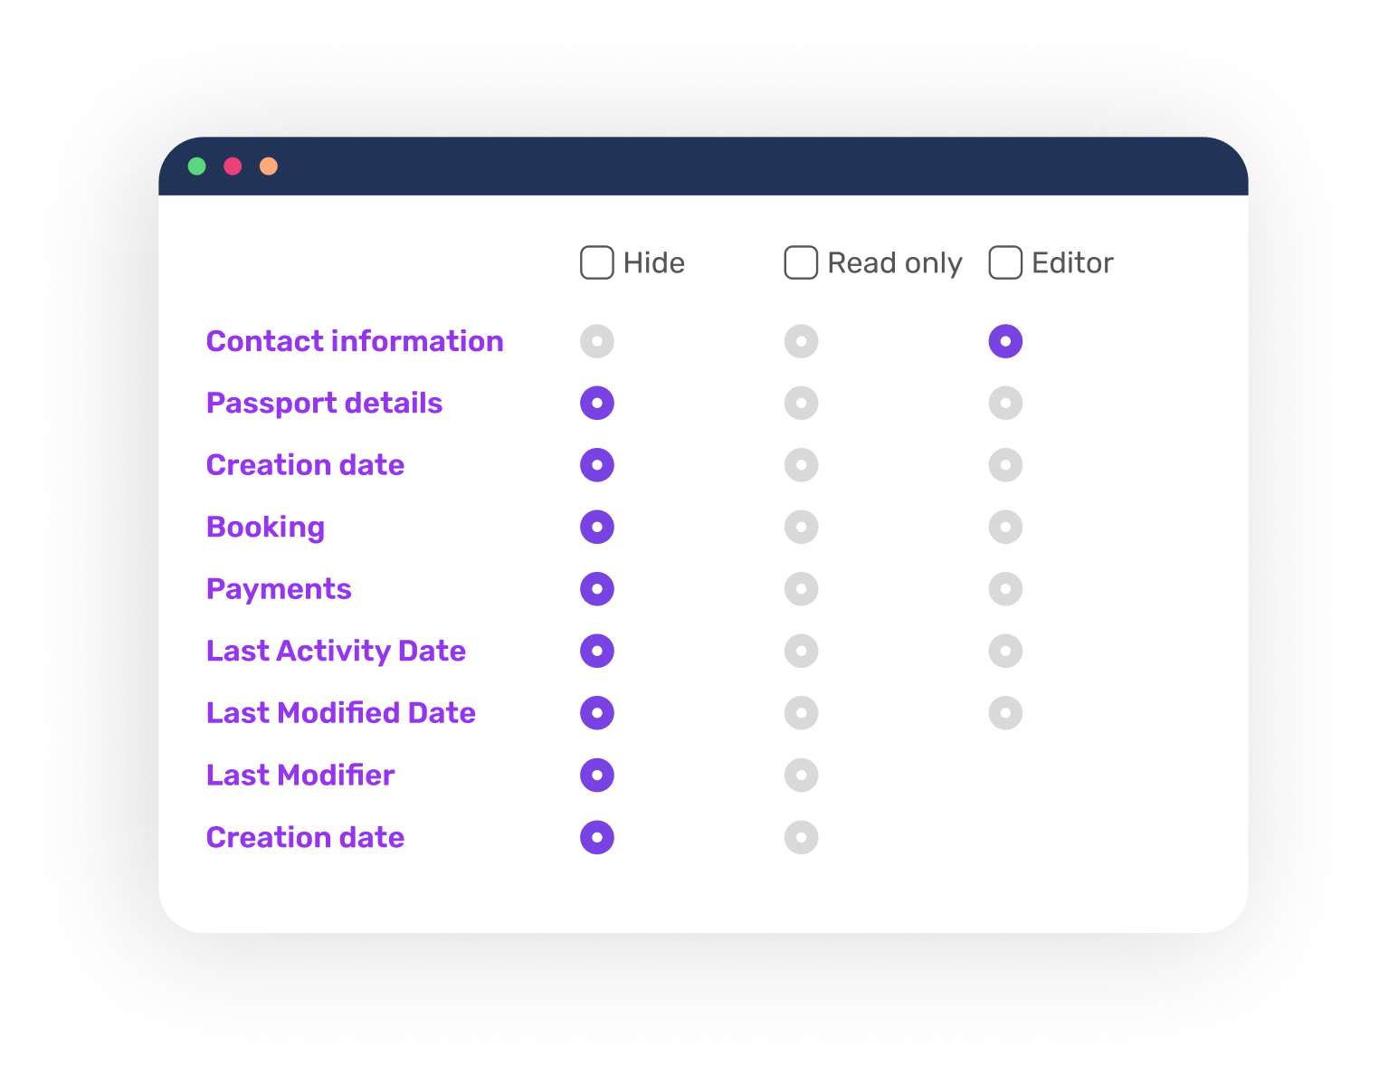Check the Read only column checkbox
Image resolution: width=1379 pixels, height=1085 pixels.
(x=801, y=262)
